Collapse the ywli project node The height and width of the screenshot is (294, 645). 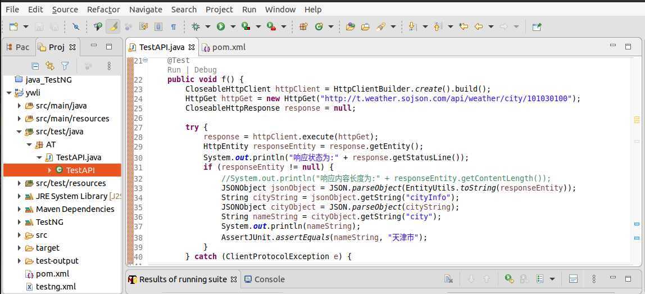[8, 93]
